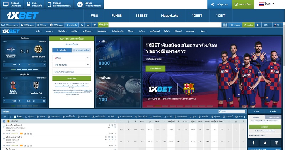Open the Thai language dropdown in the top right

266,4
